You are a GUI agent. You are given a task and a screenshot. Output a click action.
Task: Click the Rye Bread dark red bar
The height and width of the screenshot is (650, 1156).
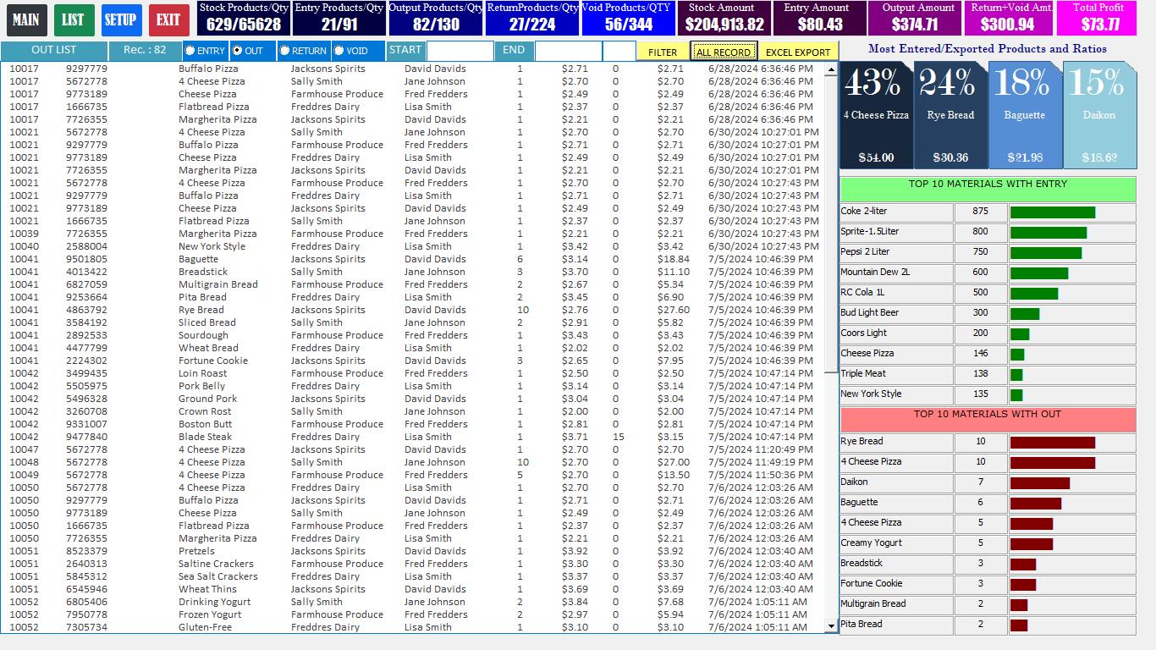(1053, 443)
